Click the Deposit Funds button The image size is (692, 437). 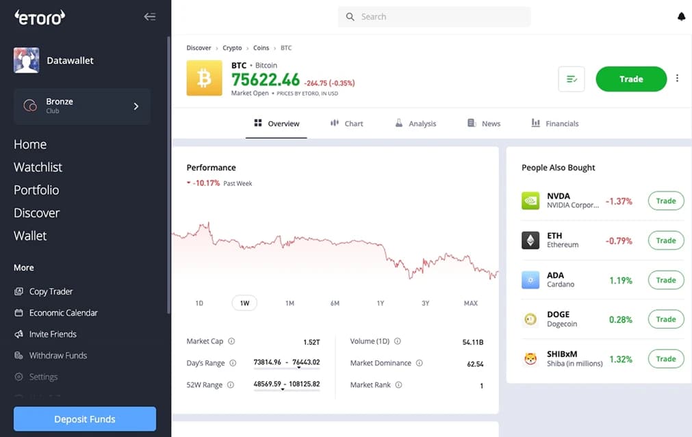pos(85,419)
